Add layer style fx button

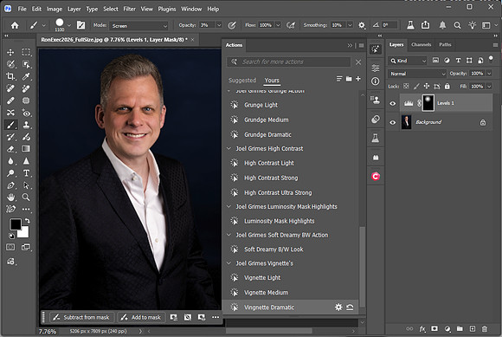click(422, 328)
